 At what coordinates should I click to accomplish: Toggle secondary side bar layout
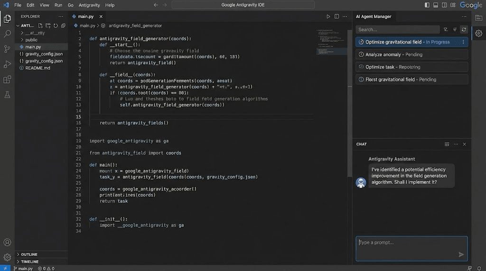coord(444,5)
